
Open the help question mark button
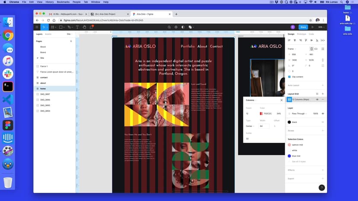321,188
